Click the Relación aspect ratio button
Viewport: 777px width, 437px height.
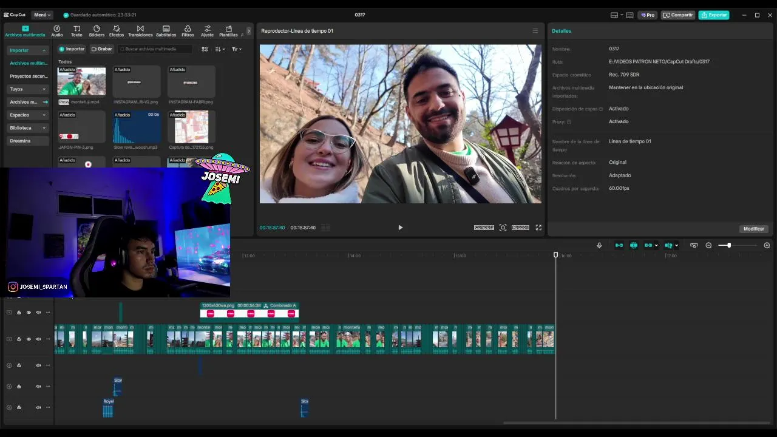520,228
